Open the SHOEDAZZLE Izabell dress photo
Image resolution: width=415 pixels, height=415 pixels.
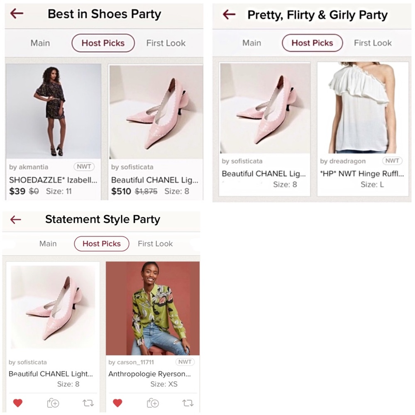coord(54,111)
